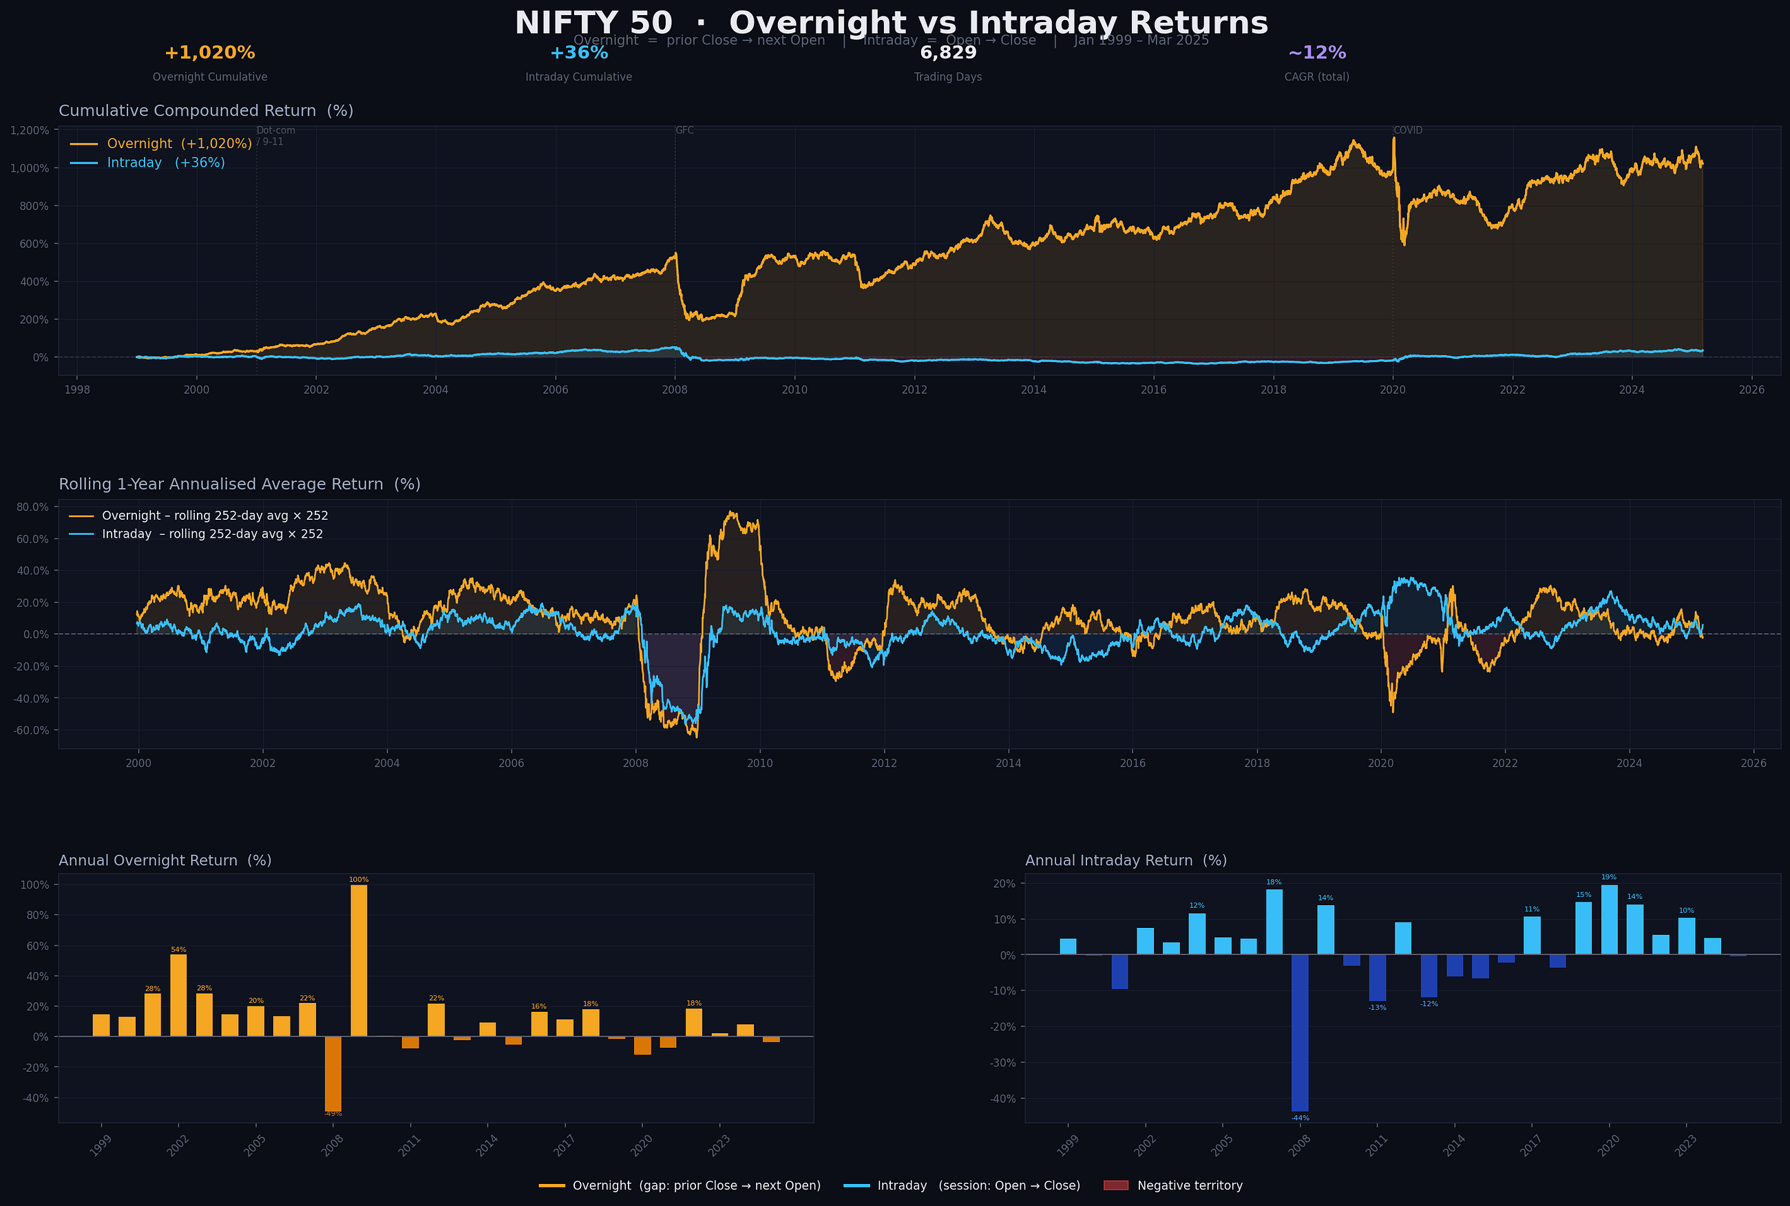Select the Overnight (+1,020%) legend entry
1790x1206 pixels.
point(161,144)
